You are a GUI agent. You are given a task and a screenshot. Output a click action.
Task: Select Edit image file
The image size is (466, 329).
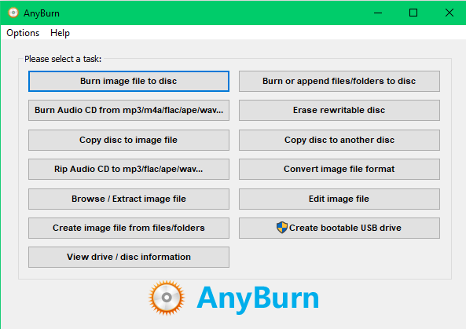339,199
